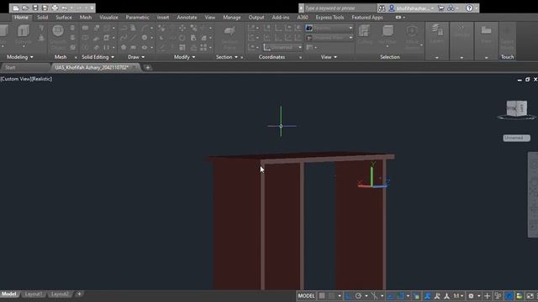
Task: Open the Solid ribbon tab
Action: click(43, 17)
